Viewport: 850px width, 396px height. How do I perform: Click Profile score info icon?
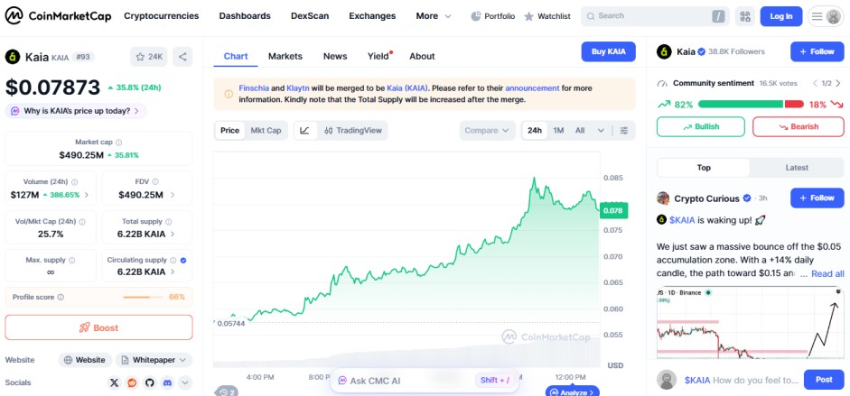click(61, 297)
